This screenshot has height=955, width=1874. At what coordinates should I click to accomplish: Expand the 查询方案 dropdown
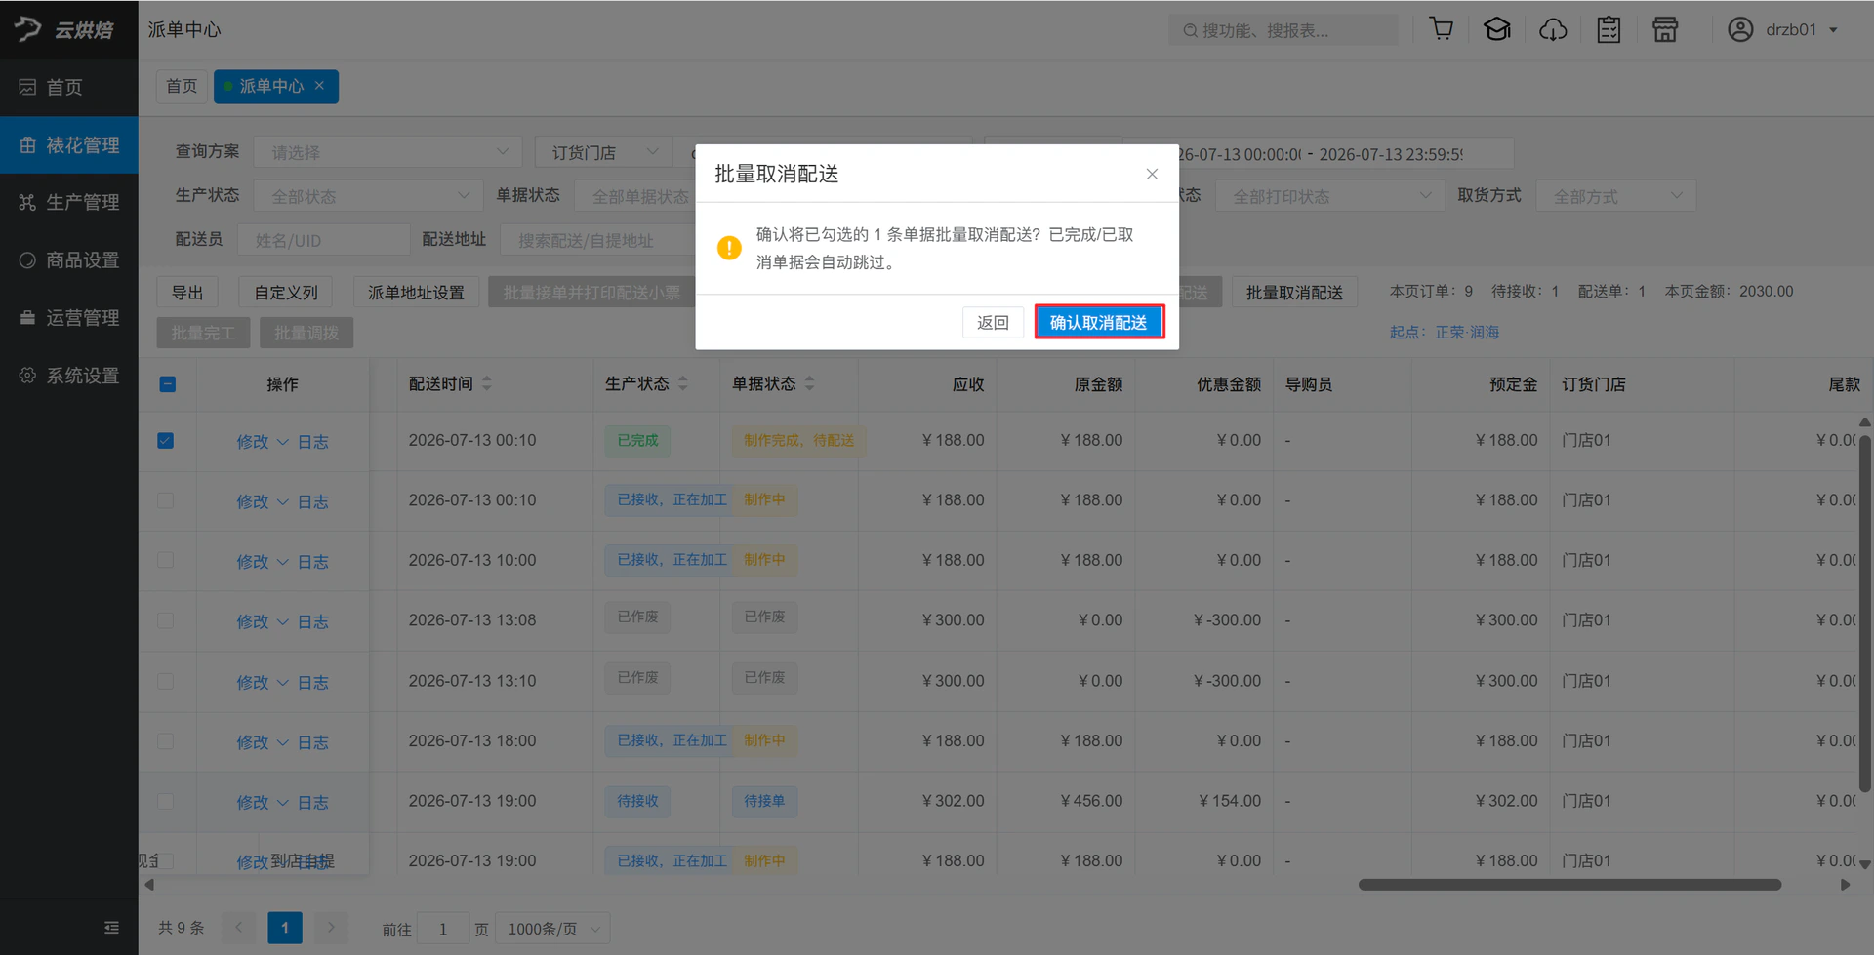387,152
